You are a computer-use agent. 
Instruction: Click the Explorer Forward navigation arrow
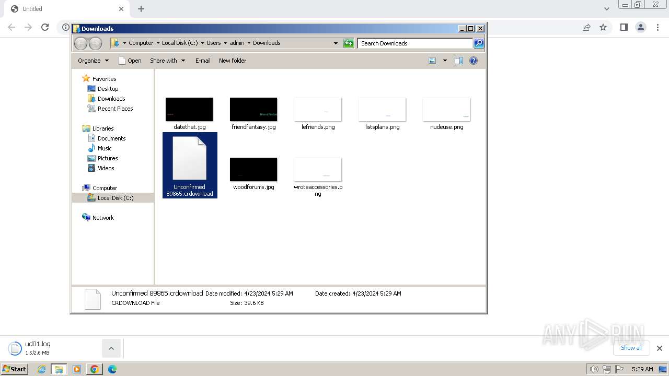95,43
